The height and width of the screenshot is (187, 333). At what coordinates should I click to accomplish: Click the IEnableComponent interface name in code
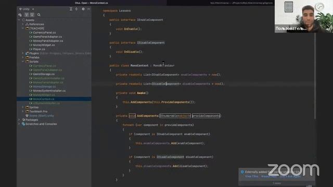click(x=150, y=20)
